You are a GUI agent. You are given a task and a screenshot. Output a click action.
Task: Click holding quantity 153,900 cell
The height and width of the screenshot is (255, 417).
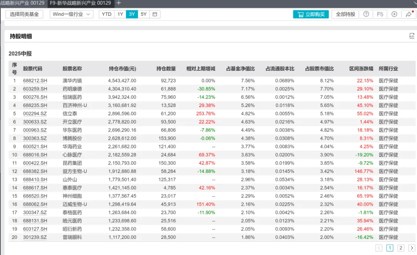(167, 138)
